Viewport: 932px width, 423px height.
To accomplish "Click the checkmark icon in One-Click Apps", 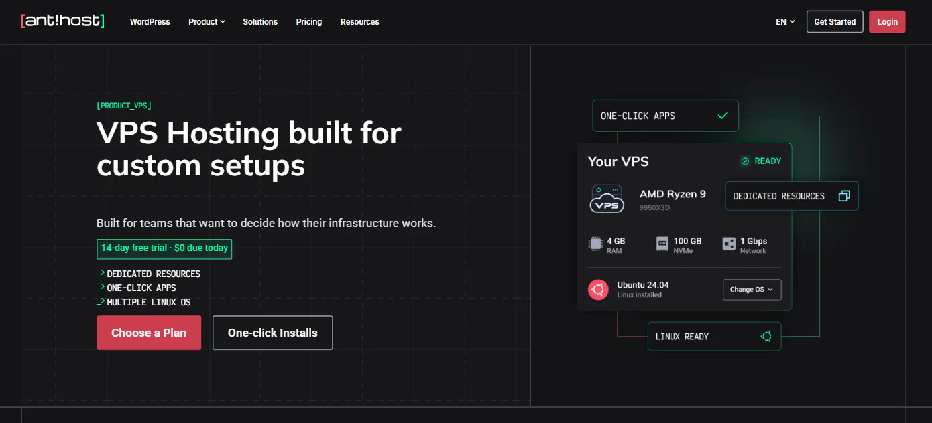I will pos(723,116).
